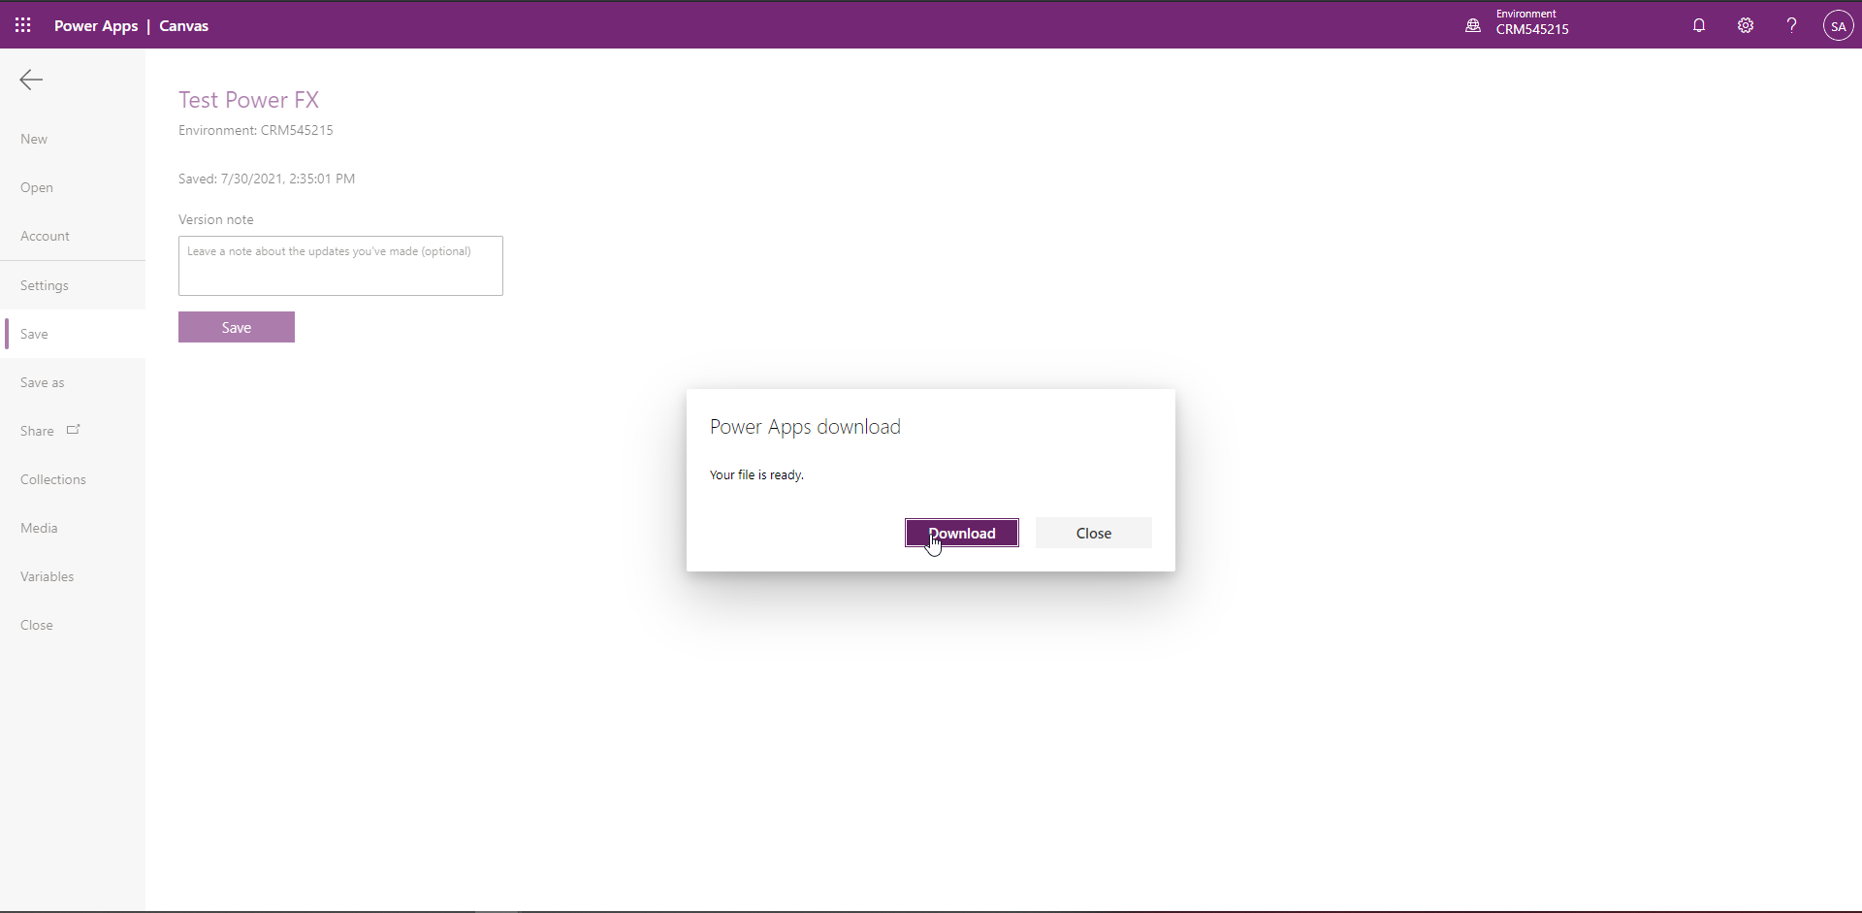Viewport: 1862px width, 913px height.
Task: Open Collections in the left menu
Action: tap(73, 479)
